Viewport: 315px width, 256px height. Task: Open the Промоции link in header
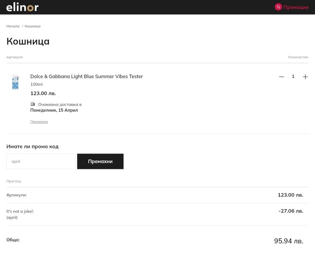(296, 7)
